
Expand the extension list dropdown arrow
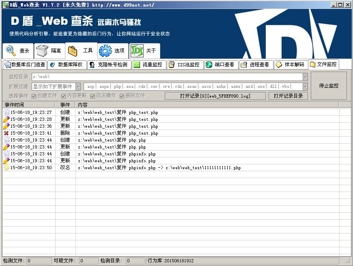(305, 86)
